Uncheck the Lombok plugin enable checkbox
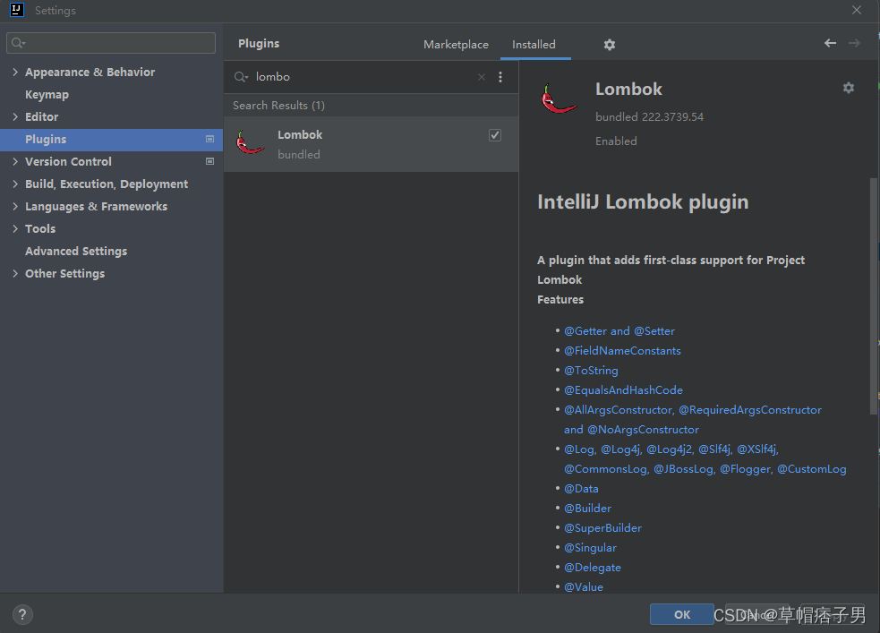 [494, 134]
